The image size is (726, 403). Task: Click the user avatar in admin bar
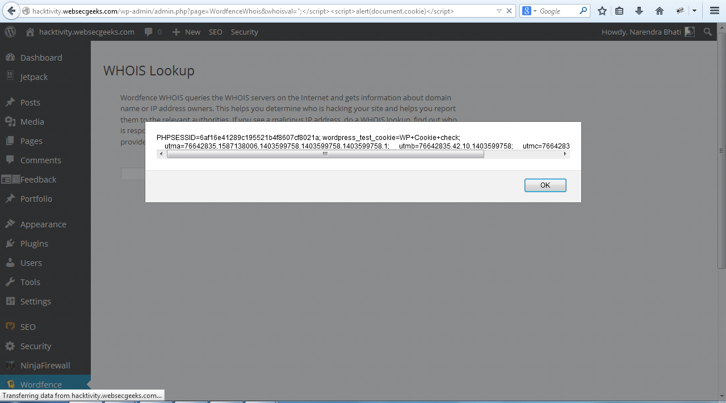[690, 32]
